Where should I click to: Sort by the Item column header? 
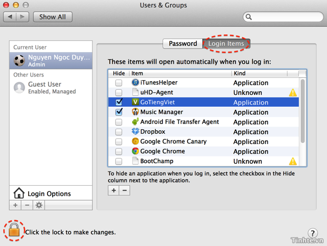click(180, 73)
